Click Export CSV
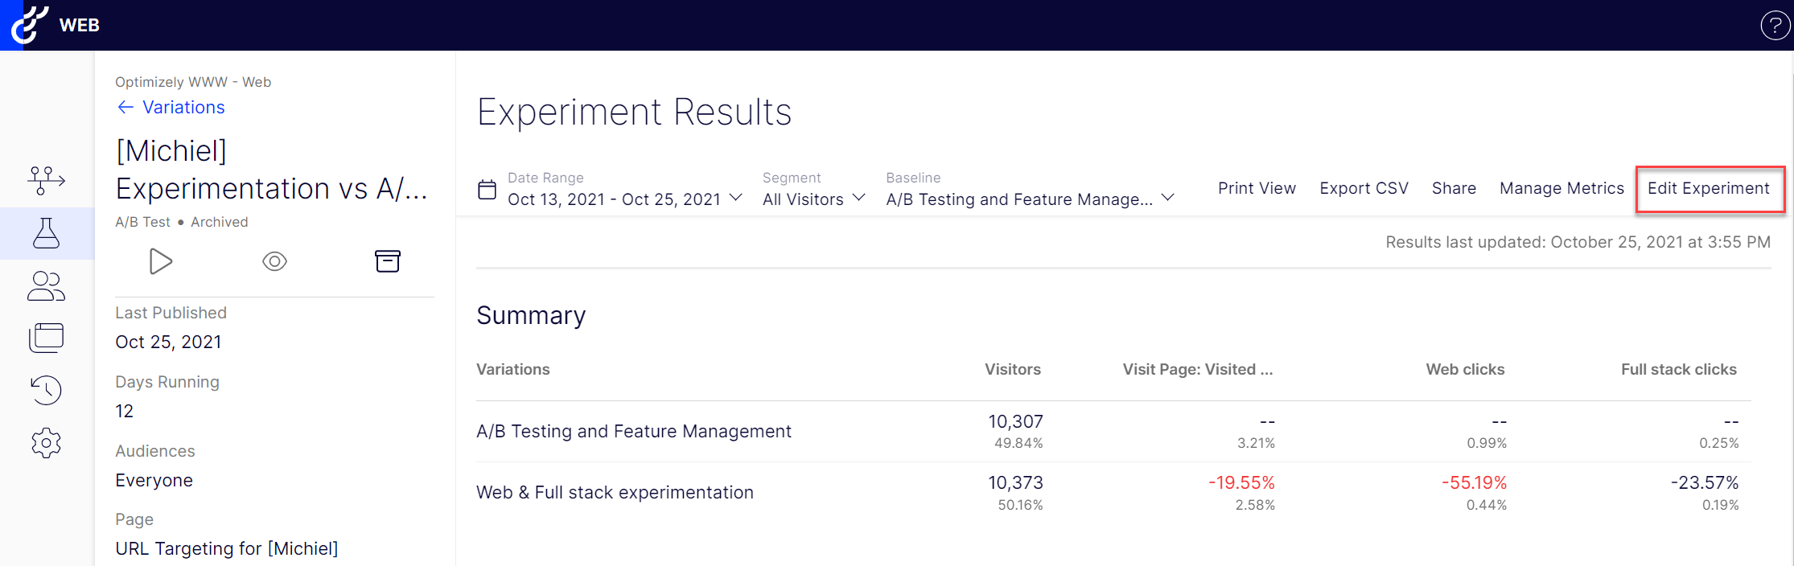 tap(1364, 188)
